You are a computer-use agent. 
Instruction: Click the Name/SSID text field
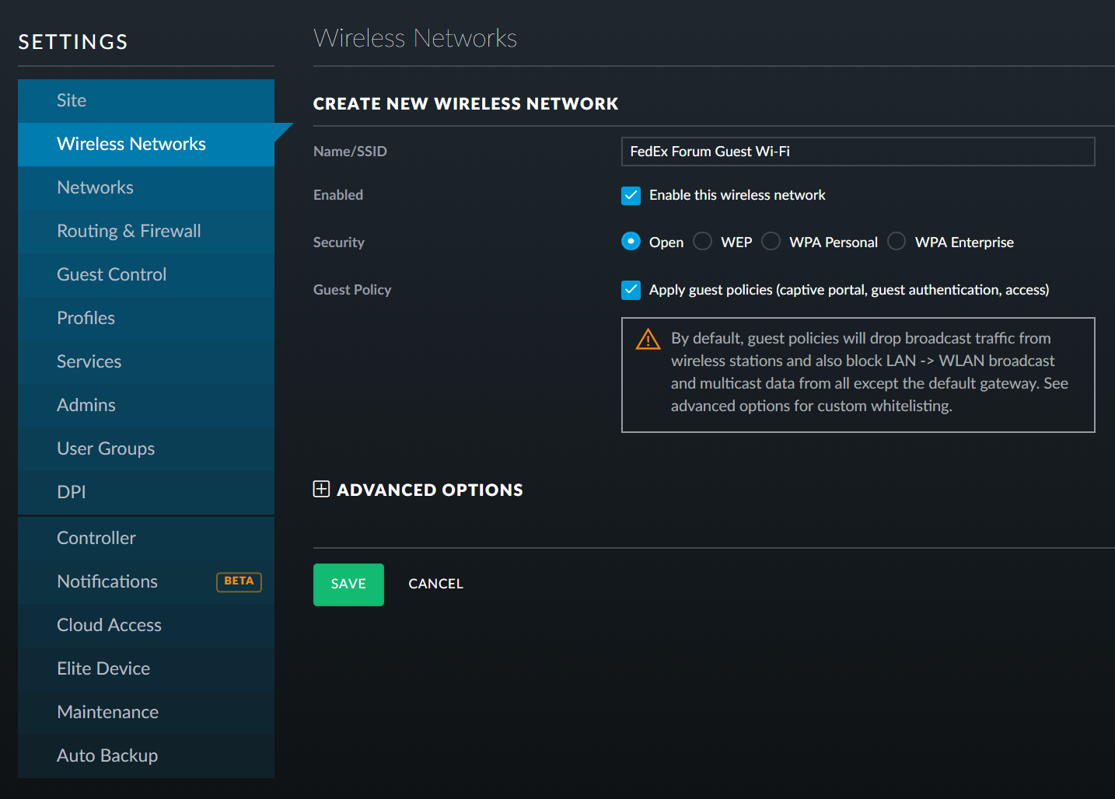[x=857, y=152]
